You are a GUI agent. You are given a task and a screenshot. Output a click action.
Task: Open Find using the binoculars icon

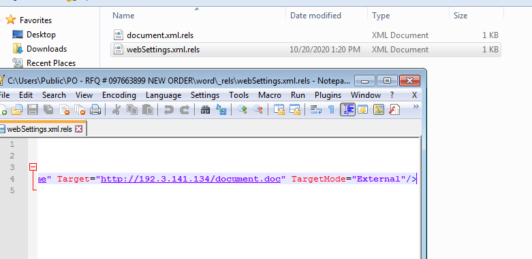pyautogui.click(x=205, y=109)
